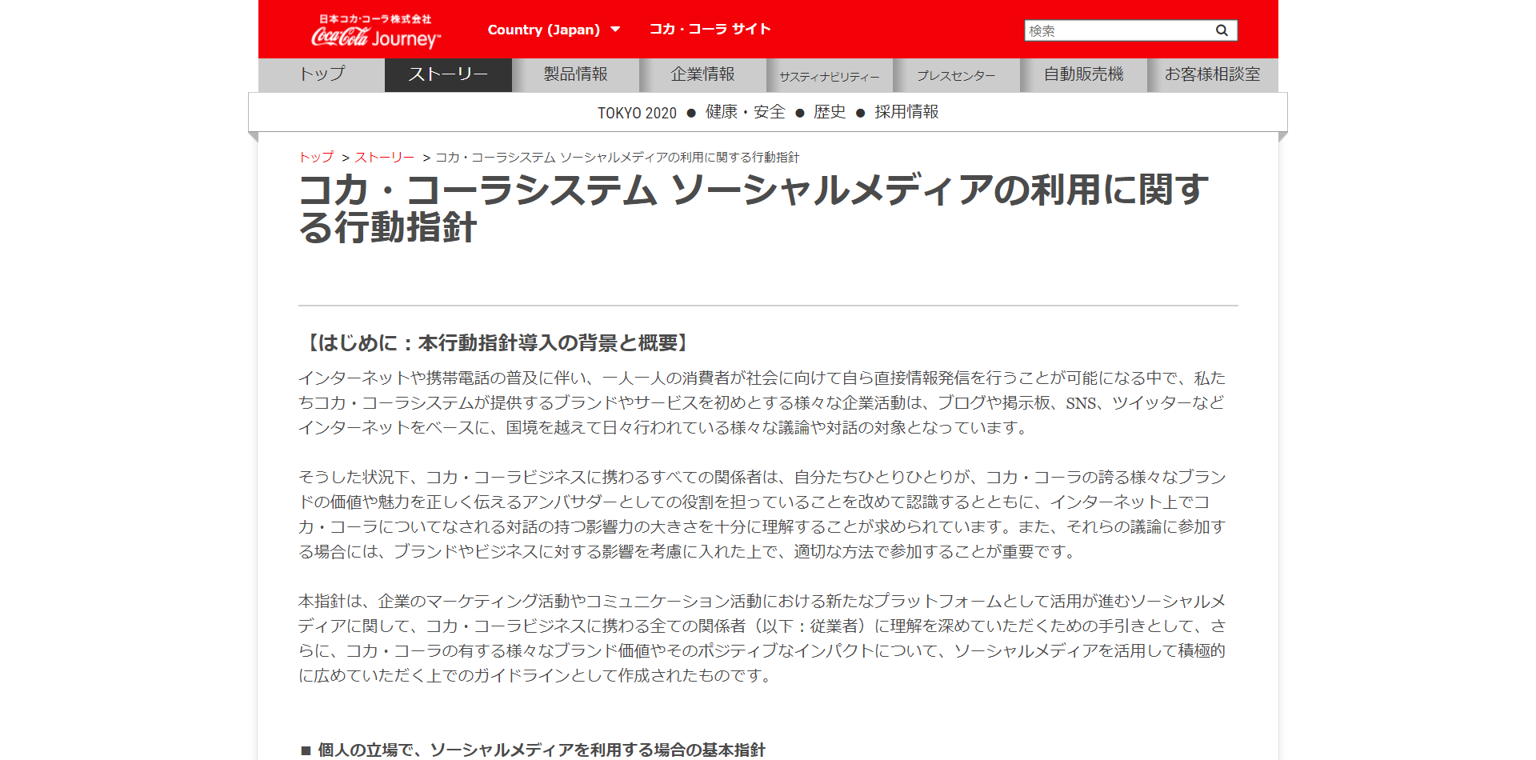
Task: Open the 歴史 submenu link
Action: pyautogui.click(x=830, y=112)
